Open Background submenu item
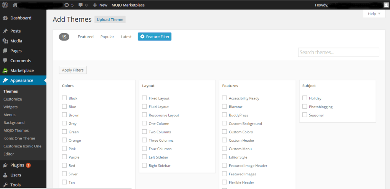390x189 pixels. click(x=14, y=123)
